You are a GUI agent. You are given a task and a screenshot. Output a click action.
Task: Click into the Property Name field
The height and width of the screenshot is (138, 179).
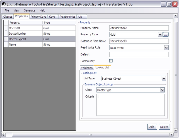(x=139, y=28)
